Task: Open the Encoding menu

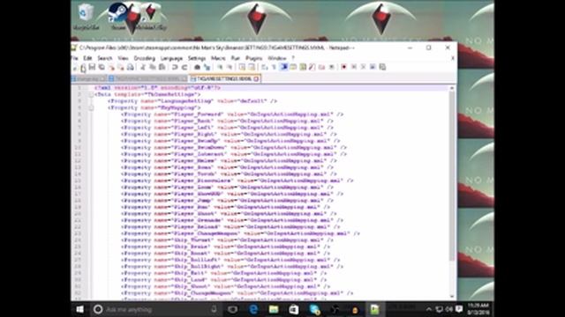Action: point(145,58)
